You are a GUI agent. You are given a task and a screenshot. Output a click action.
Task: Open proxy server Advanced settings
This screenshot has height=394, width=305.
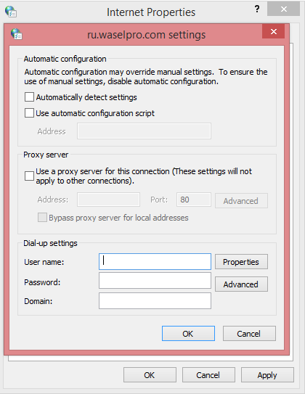pyautogui.click(x=241, y=201)
